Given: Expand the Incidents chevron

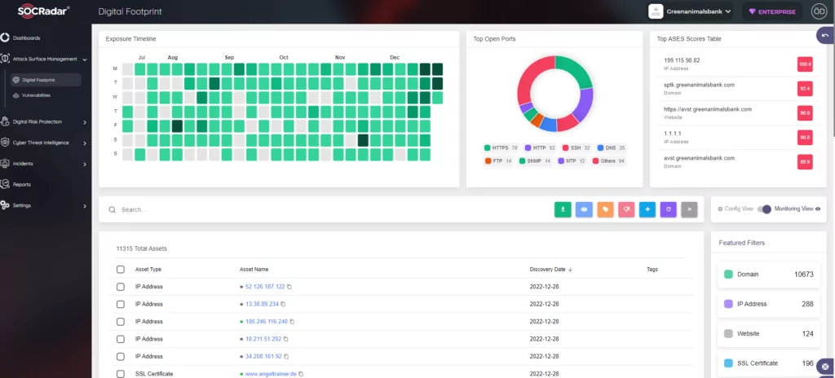Looking at the screenshot, I should (x=85, y=164).
